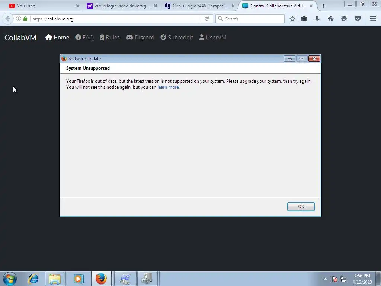Open the monitor-and-keyboard program taskbar icon

125,279
